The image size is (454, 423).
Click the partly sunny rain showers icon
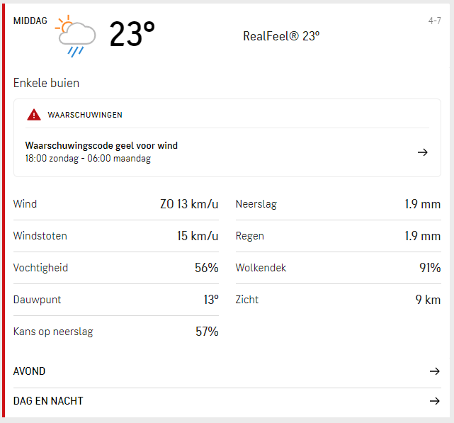(76, 35)
